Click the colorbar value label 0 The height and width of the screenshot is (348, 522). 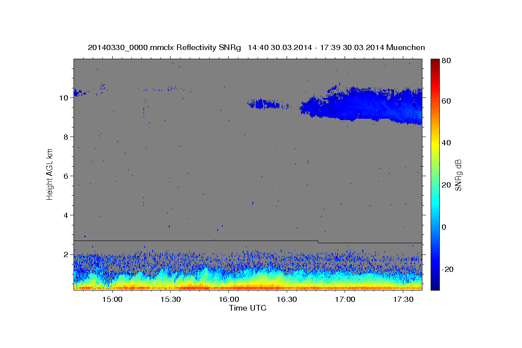[444, 227]
